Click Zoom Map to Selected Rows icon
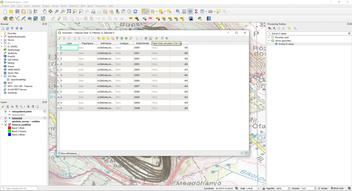Image resolution: width=352 pixels, height=191 pixels. click(131, 39)
